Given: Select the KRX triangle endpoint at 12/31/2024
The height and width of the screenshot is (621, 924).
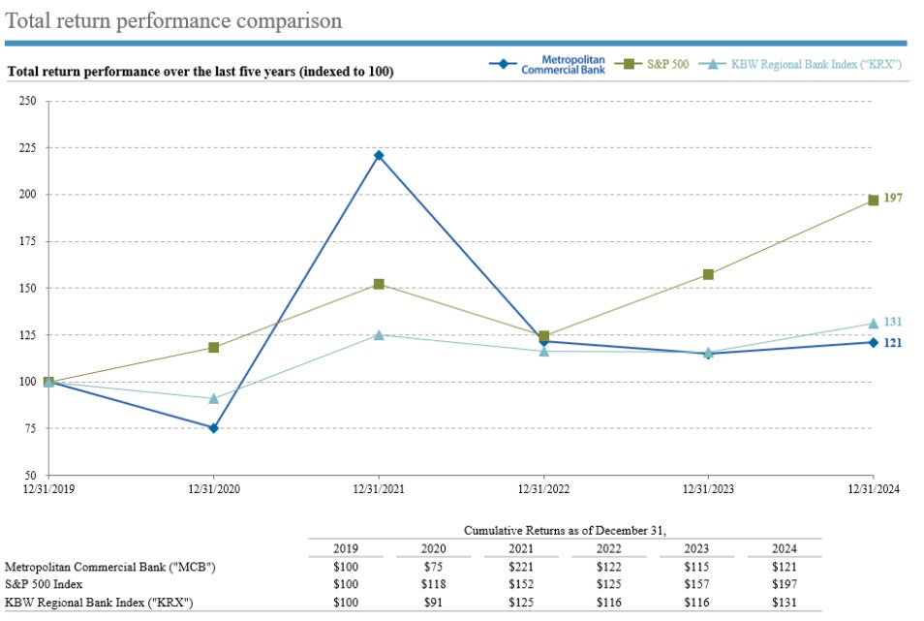Looking at the screenshot, I should [x=874, y=324].
